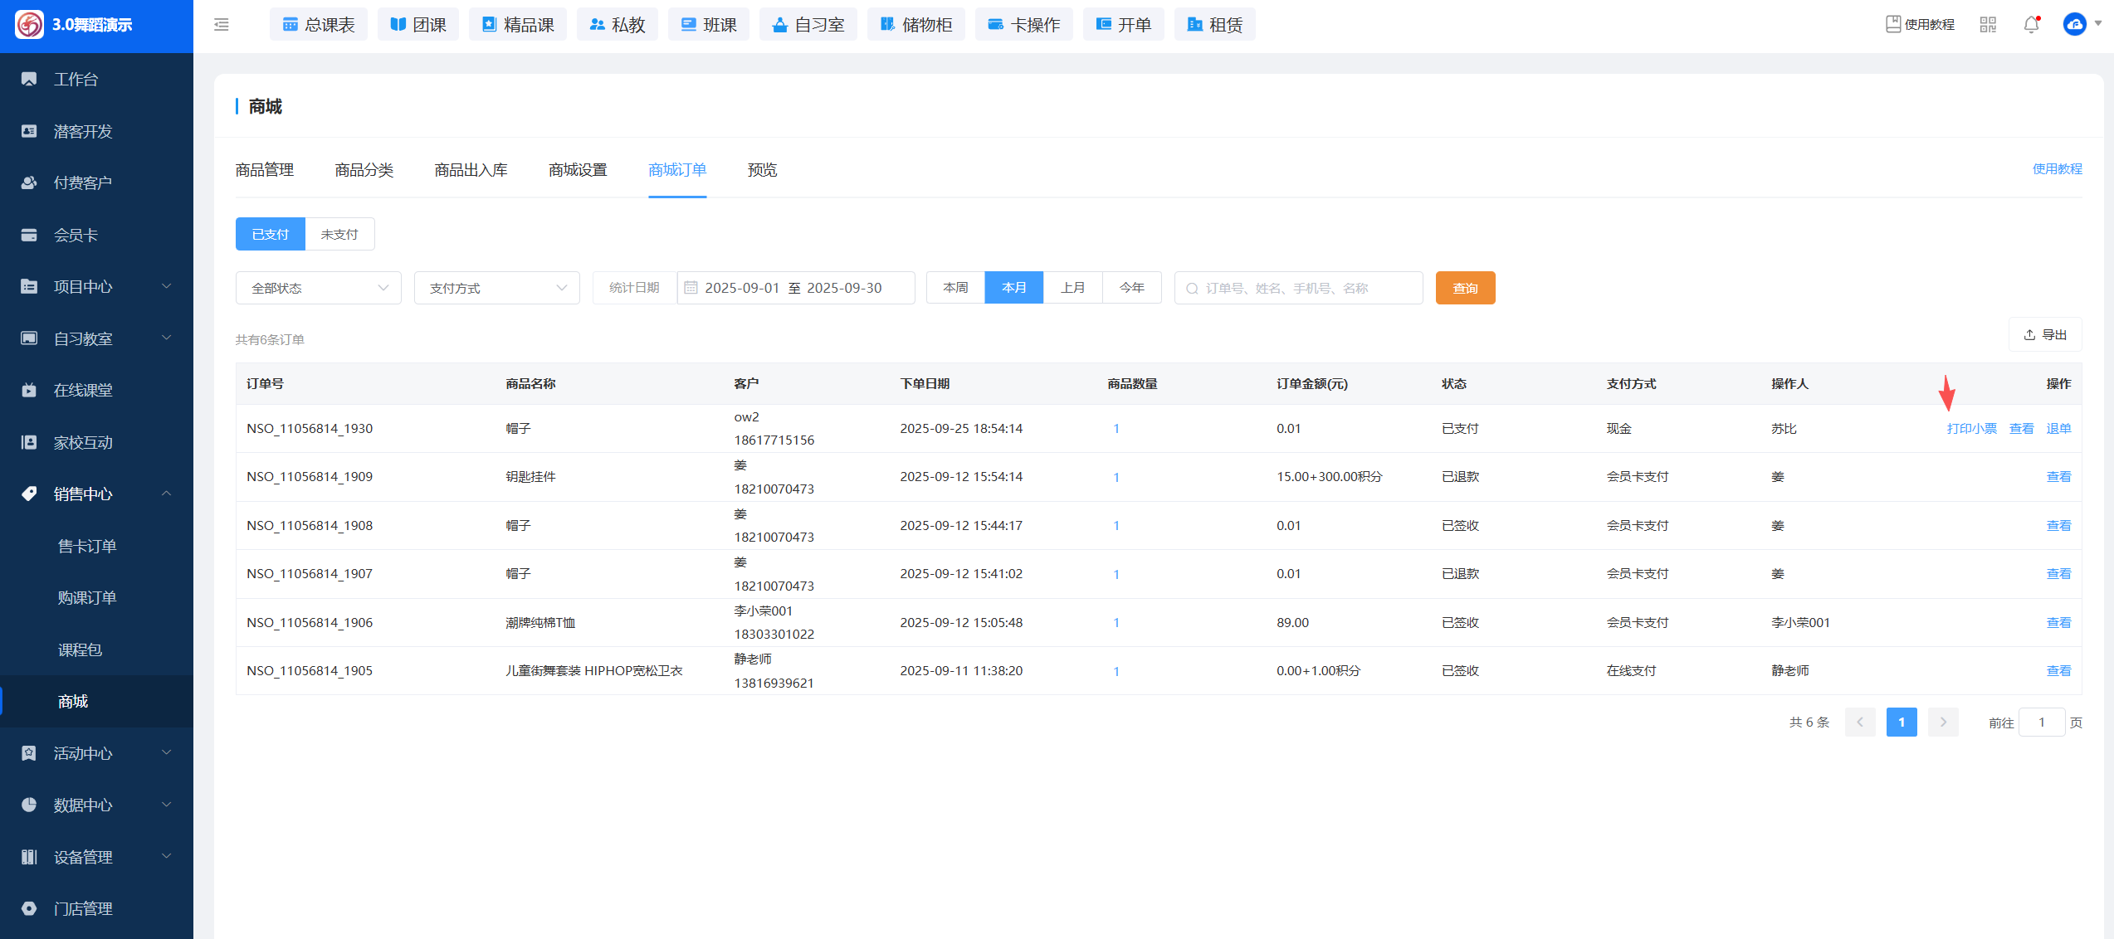The width and height of the screenshot is (2114, 939).
Task: Switch to 未支付 orders
Action: coord(339,235)
